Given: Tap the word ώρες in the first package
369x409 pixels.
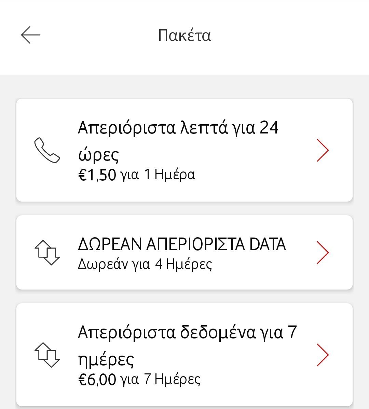Looking at the screenshot, I should [98, 155].
